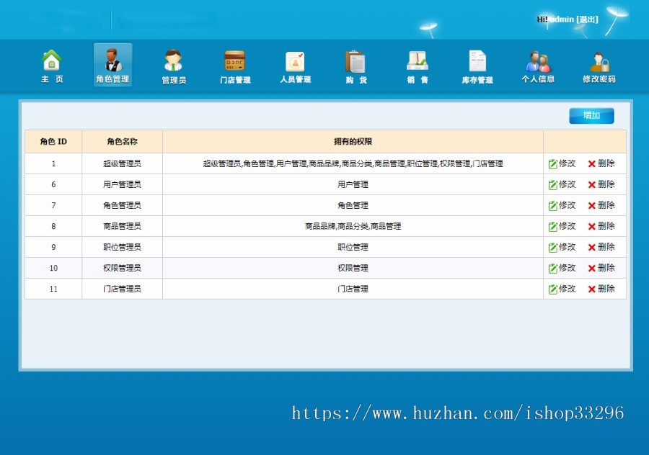The height and width of the screenshot is (455, 649).
Task: Open the 人员管理 personnel management icon
Action: [x=296, y=66]
